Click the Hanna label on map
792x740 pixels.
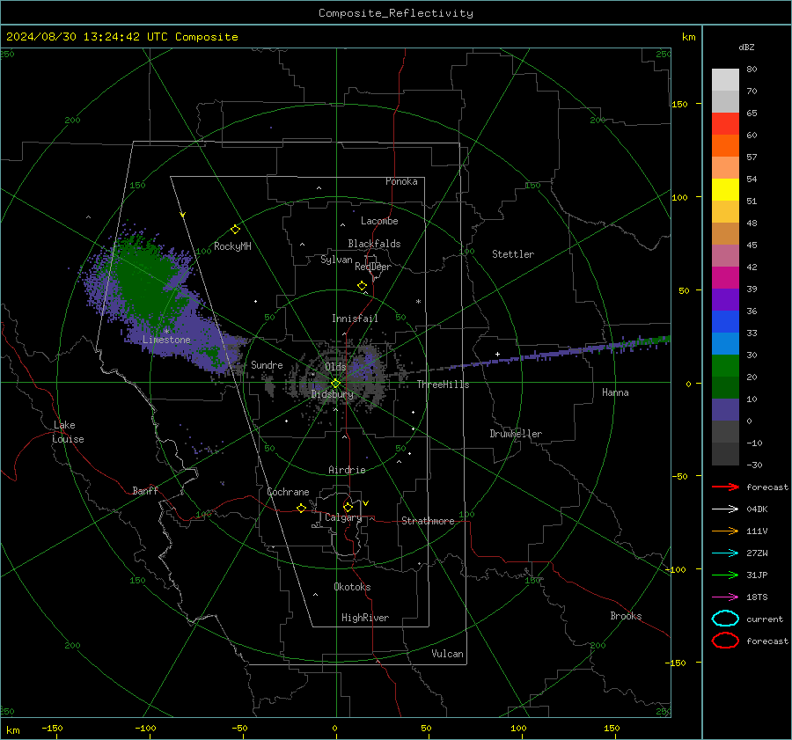615,392
